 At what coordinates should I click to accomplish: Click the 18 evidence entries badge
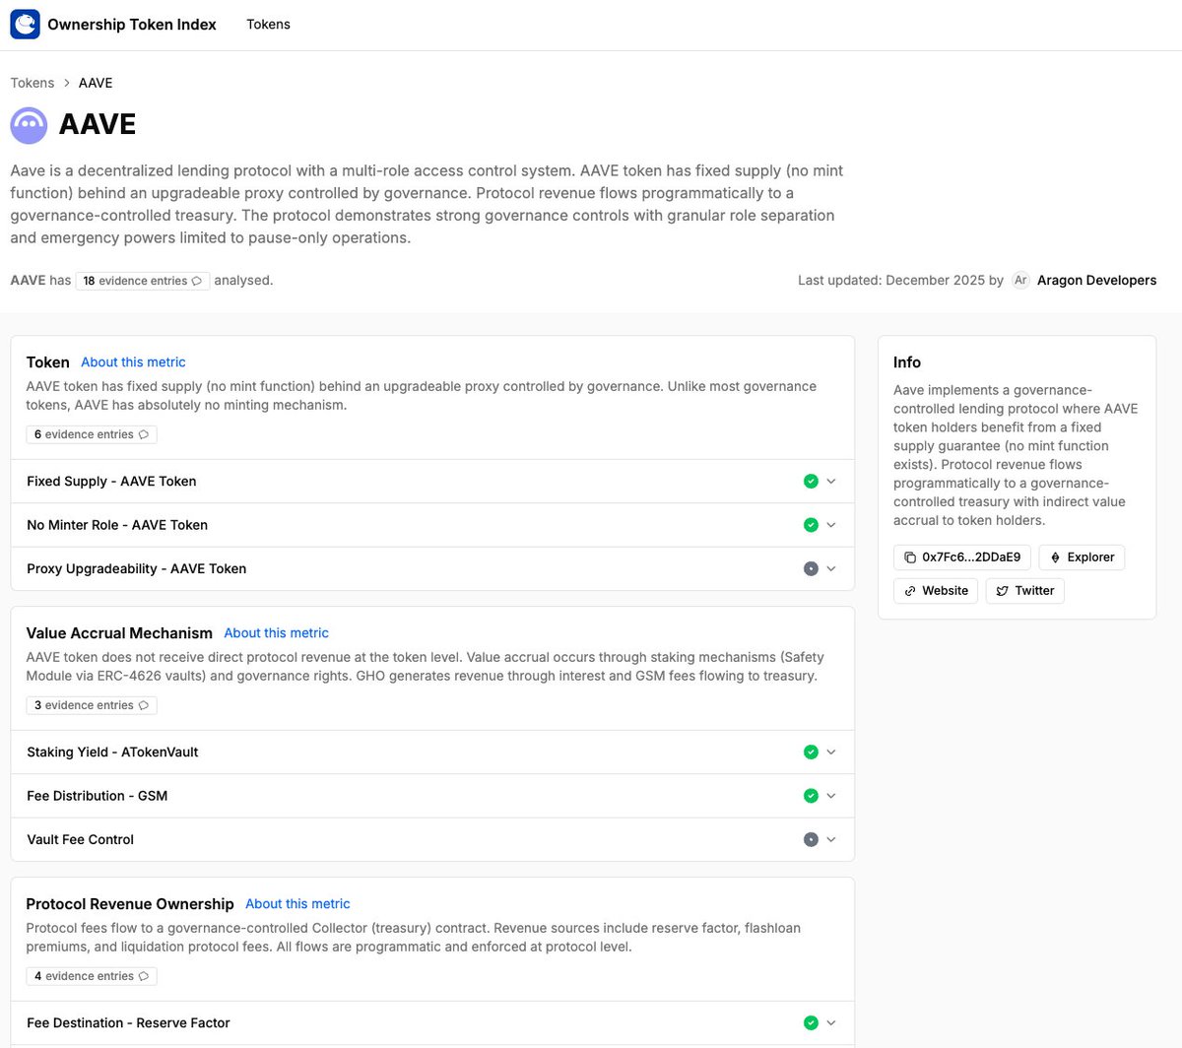click(142, 281)
